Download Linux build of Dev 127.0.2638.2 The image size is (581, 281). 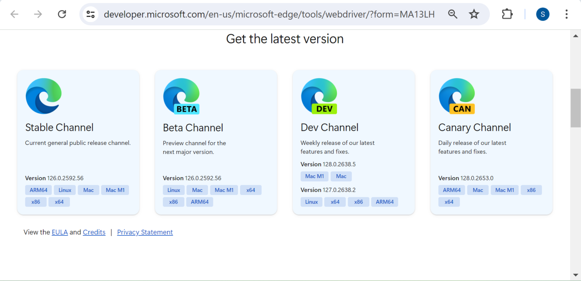tap(311, 202)
